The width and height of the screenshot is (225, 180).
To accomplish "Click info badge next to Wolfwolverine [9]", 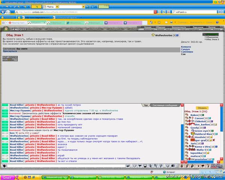I will [x=177, y=35].
